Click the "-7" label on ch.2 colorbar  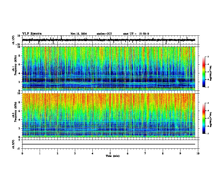click(208, 133)
